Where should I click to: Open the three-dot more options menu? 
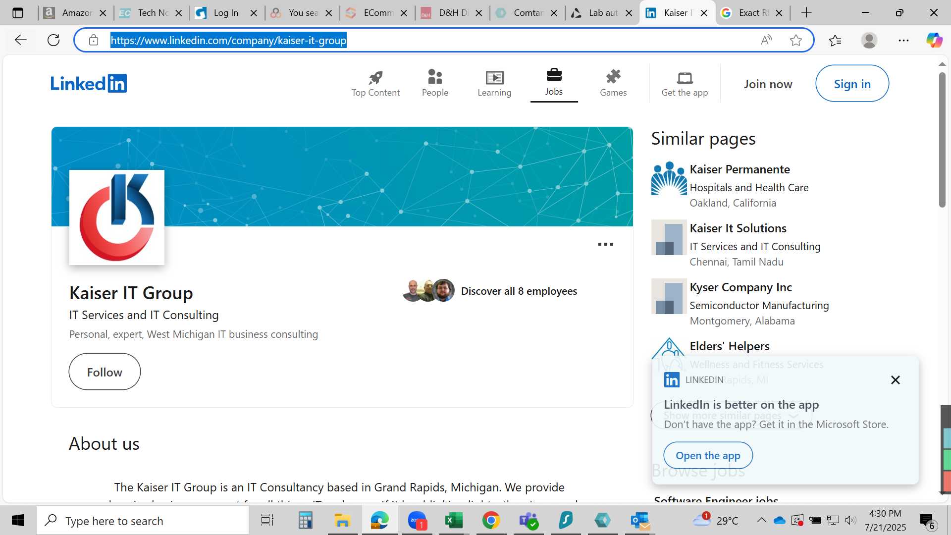[605, 244]
